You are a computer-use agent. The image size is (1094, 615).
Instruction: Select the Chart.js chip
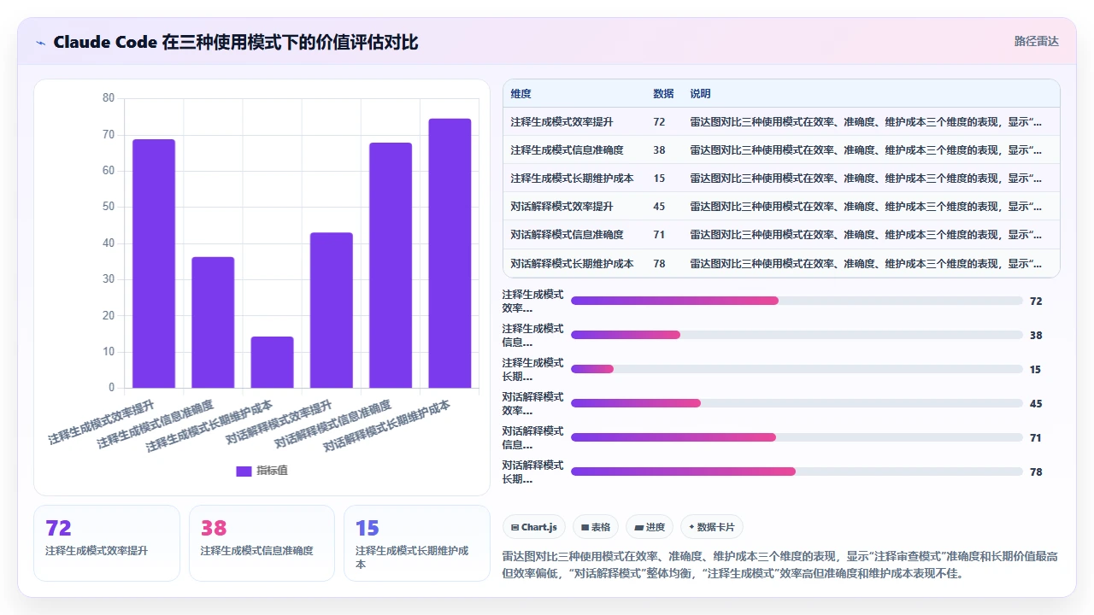coord(533,527)
